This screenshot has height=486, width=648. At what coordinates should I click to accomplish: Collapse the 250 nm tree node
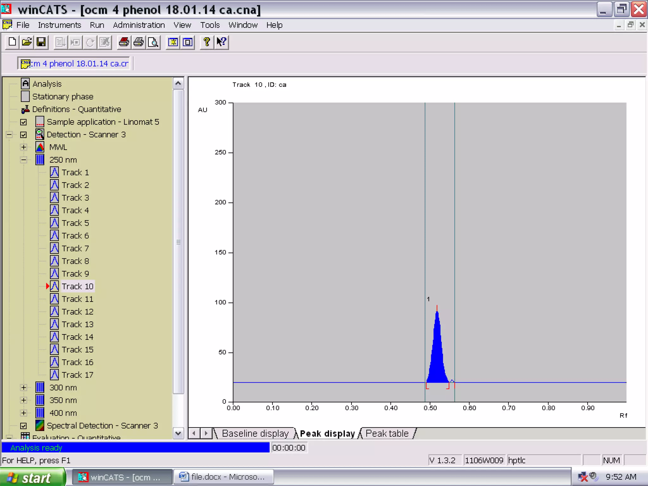coord(23,160)
